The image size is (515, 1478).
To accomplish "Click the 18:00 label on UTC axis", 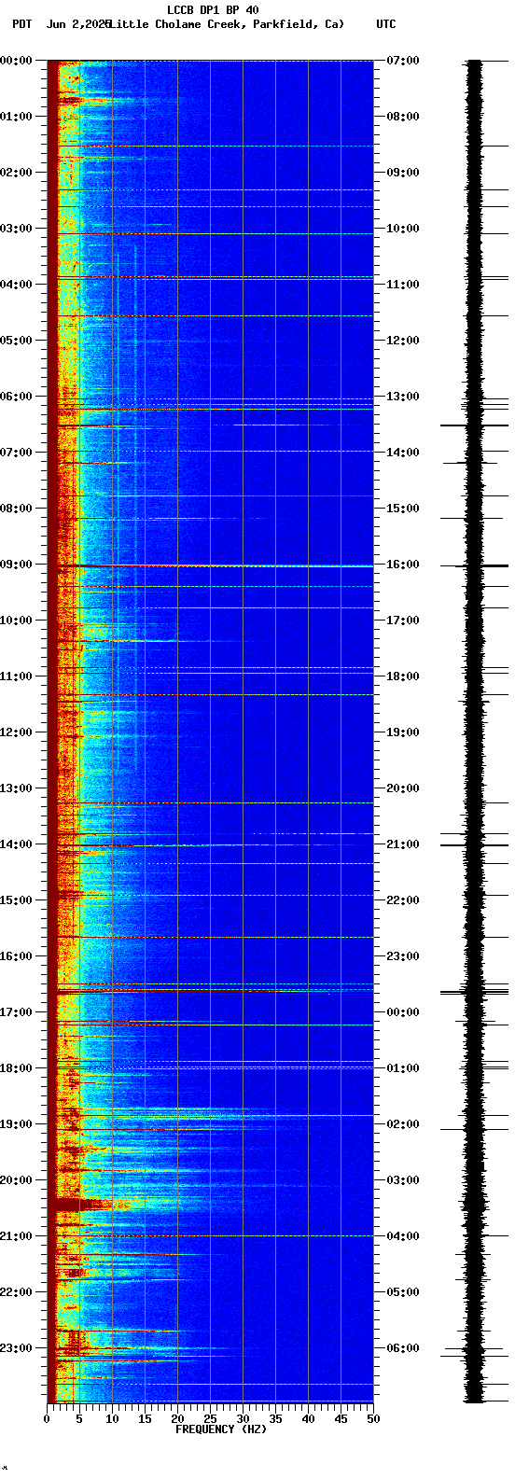I will point(403,676).
